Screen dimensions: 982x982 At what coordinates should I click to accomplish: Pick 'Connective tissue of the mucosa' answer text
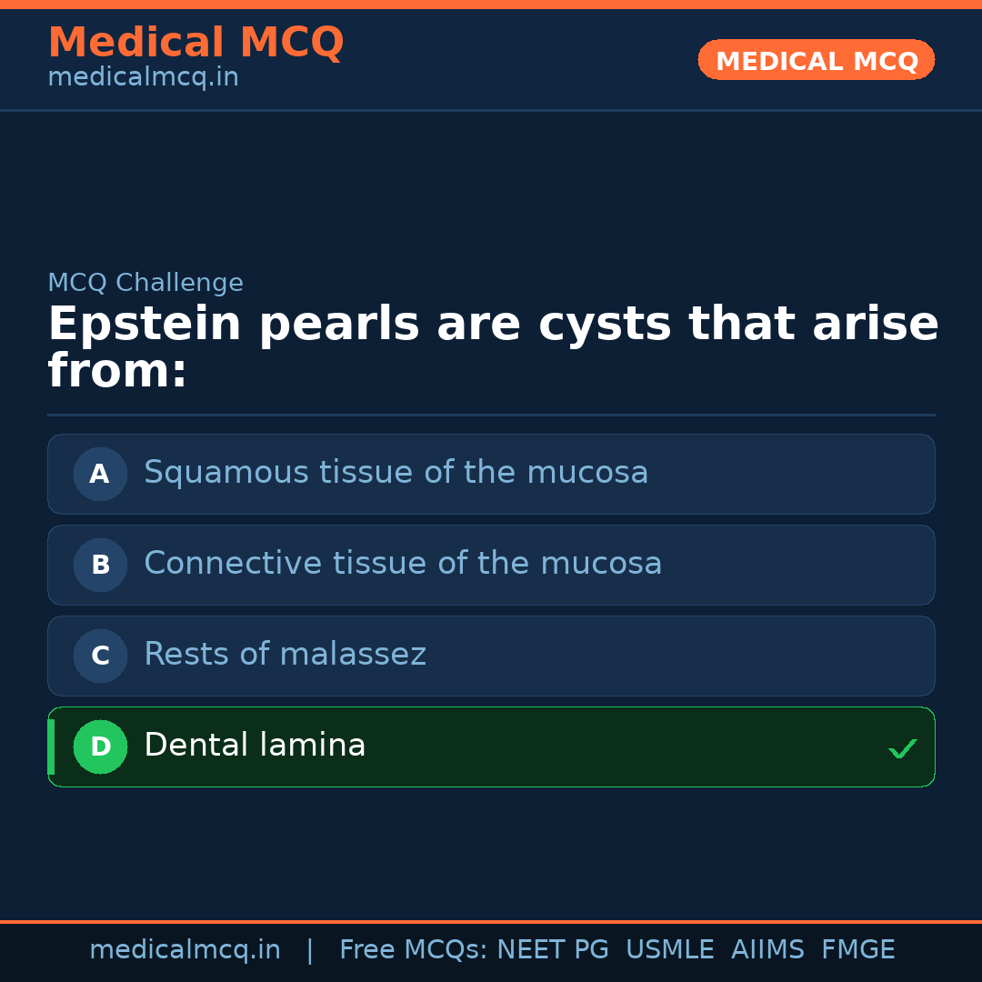point(403,564)
